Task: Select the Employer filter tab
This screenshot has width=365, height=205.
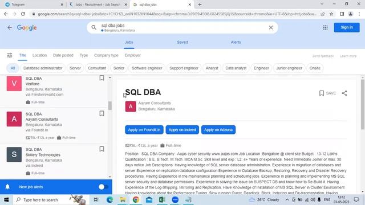Action: [x=133, y=55]
